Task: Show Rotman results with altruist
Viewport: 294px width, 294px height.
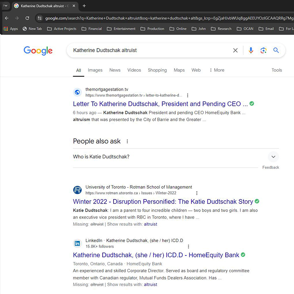Action: [x=150, y=224]
